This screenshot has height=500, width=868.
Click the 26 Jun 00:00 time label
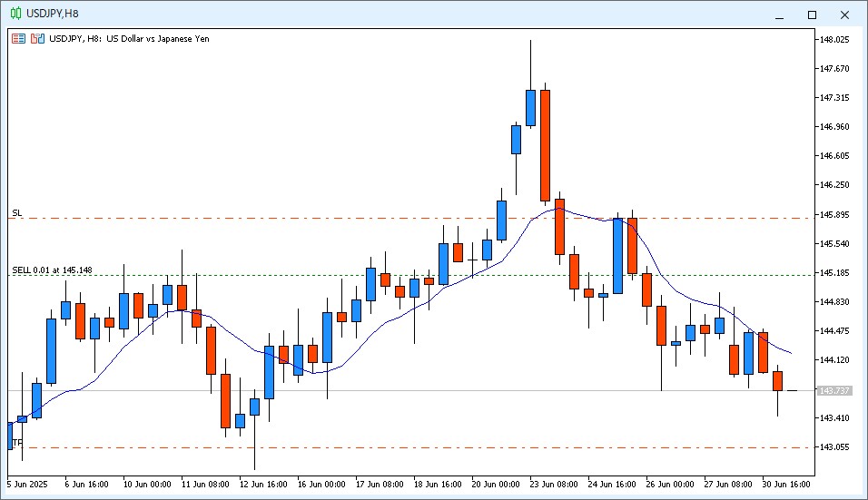pos(670,485)
